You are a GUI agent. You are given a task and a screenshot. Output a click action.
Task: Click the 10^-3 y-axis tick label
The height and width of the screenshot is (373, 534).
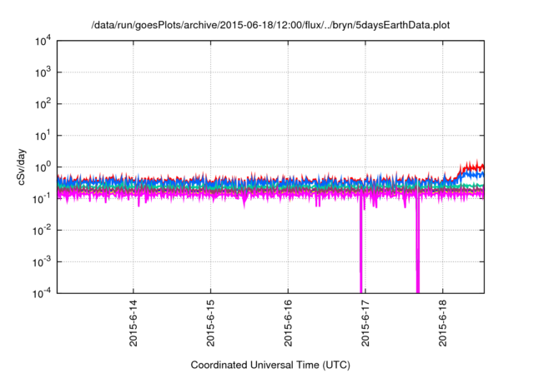coord(43,262)
